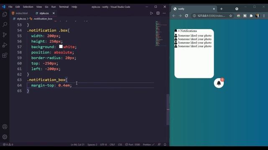Show errors and warnings in status bar
The width and height of the screenshot is (268, 150).
point(8,145)
